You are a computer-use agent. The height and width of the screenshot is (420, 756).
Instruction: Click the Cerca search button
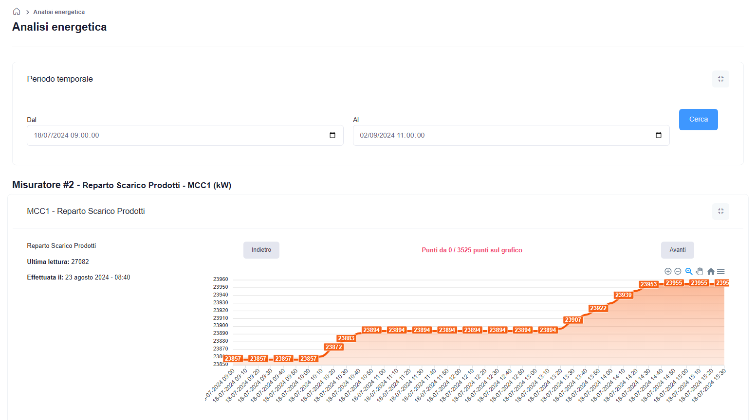coord(699,120)
